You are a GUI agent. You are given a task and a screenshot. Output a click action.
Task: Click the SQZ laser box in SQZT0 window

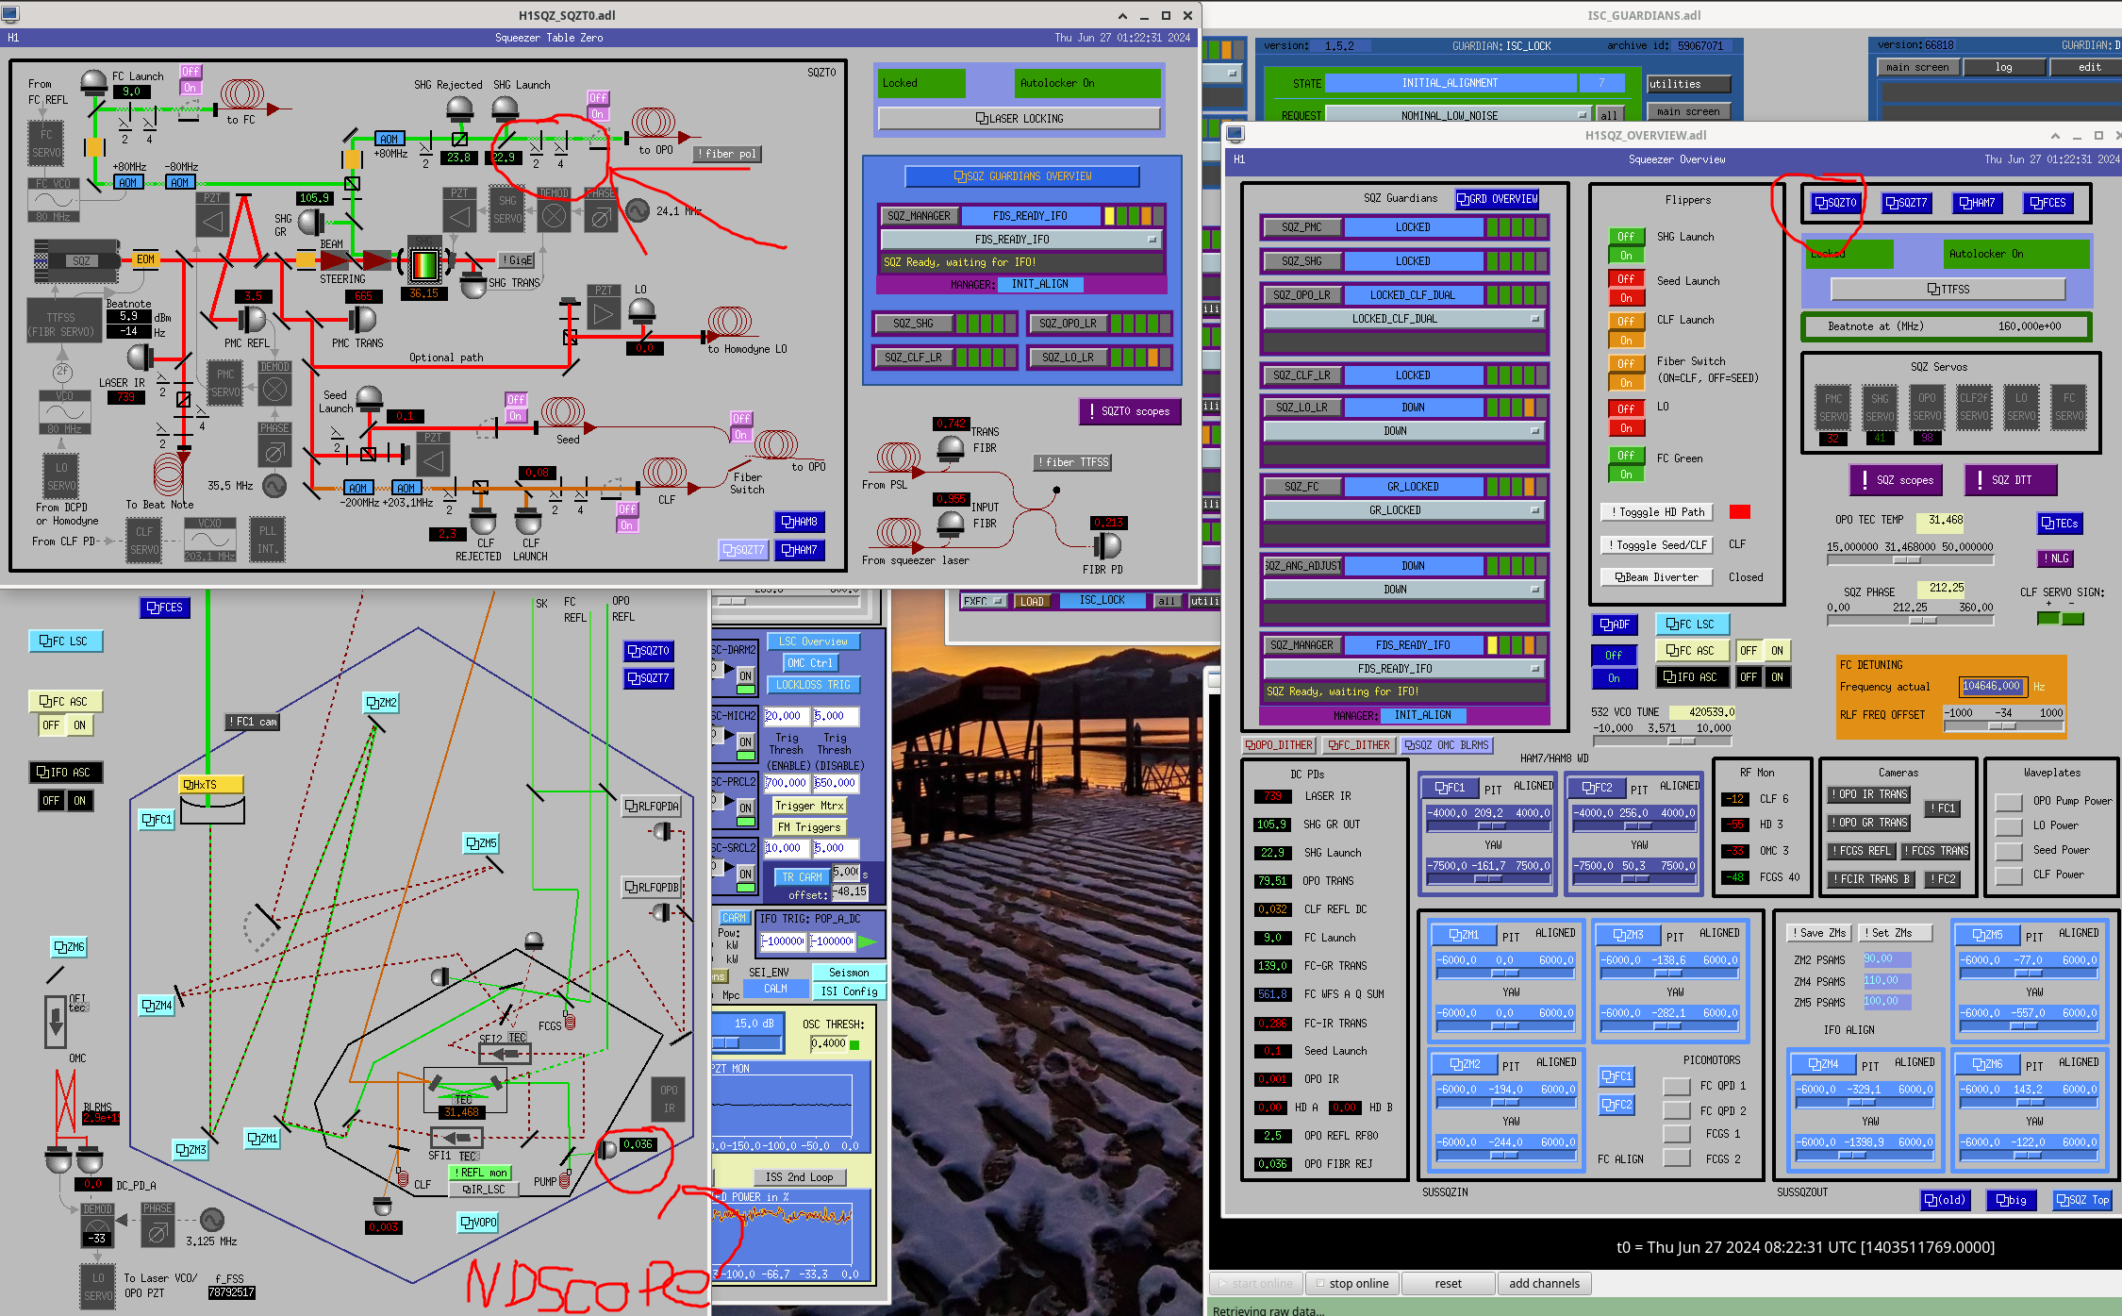point(75,261)
